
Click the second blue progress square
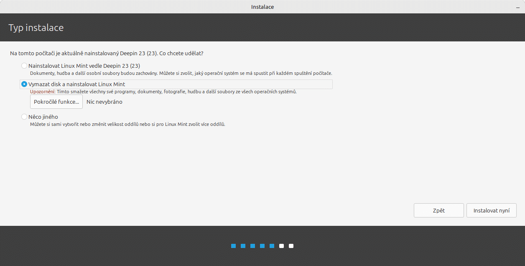(243, 246)
